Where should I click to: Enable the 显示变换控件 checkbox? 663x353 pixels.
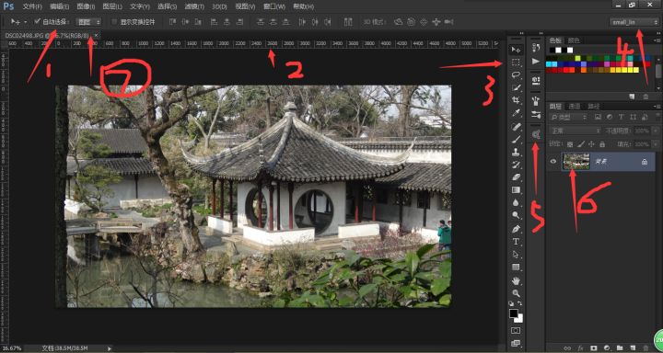(114, 21)
